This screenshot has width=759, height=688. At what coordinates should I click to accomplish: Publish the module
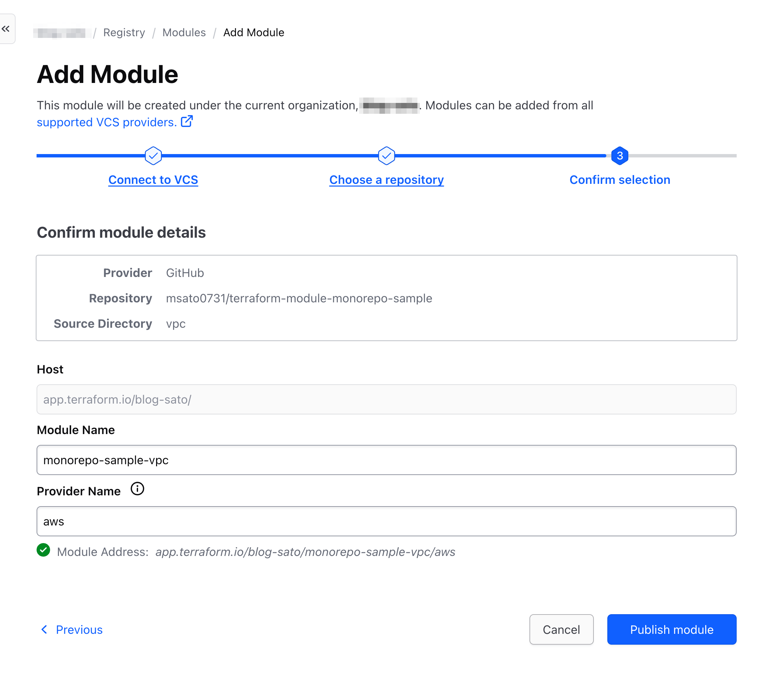tap(671, 629)
